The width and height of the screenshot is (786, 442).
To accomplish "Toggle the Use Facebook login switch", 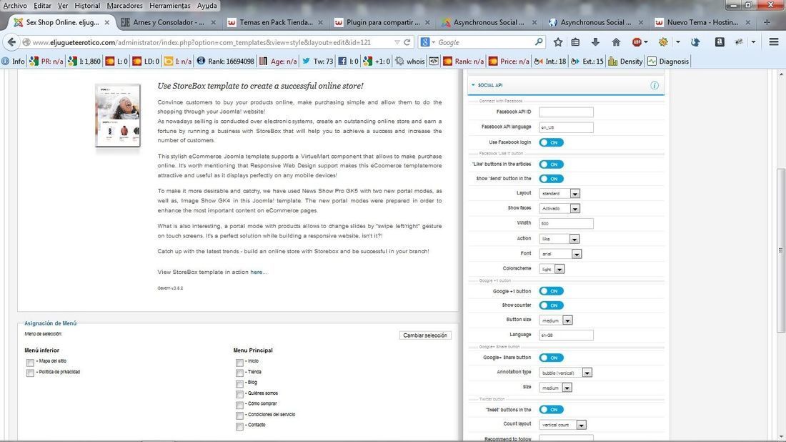I will click(x=551, y=142).
